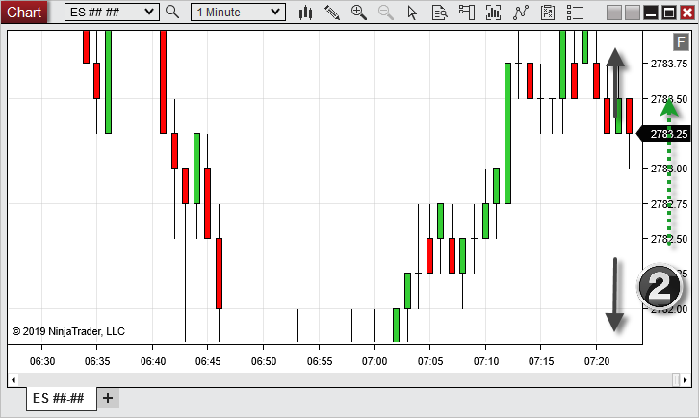This screenshot has height=418, width=699.
Task: Click the 07:10 time axis label
Action: (486, 361)
